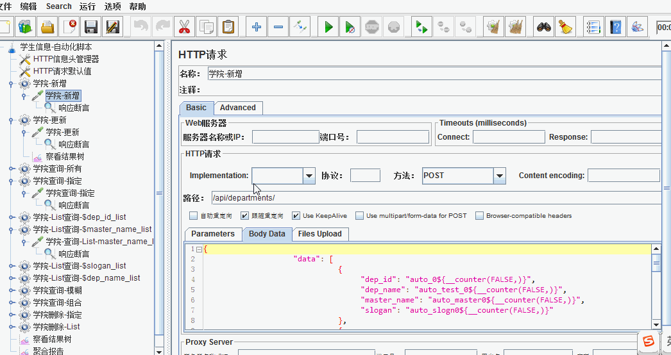Image resolution: width=671 pixels, height=355 pixels.
Task: Switch to the Advanced tab
Action: [238, 108]
